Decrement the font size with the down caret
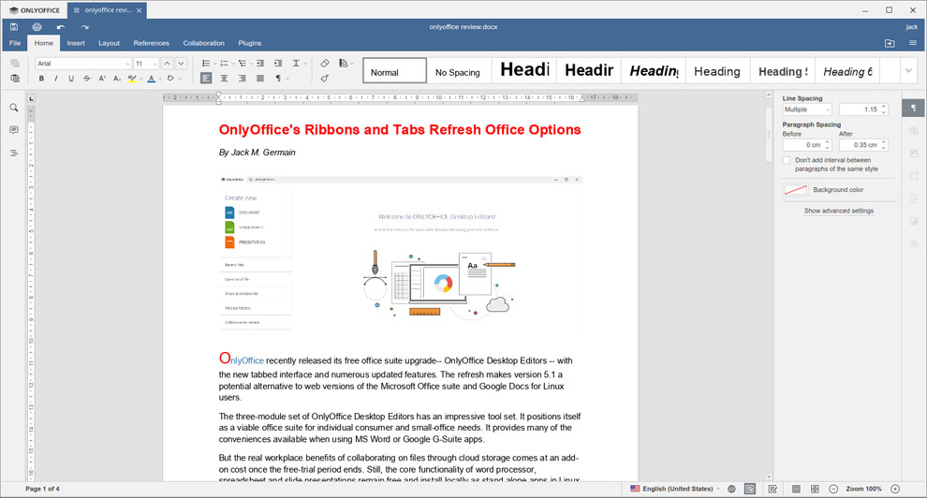Screen dimensions: 927x498 point(182,64)
